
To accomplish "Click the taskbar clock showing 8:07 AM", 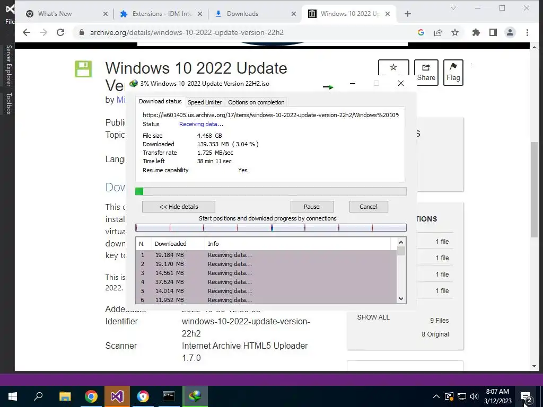I will coord(497,396).
